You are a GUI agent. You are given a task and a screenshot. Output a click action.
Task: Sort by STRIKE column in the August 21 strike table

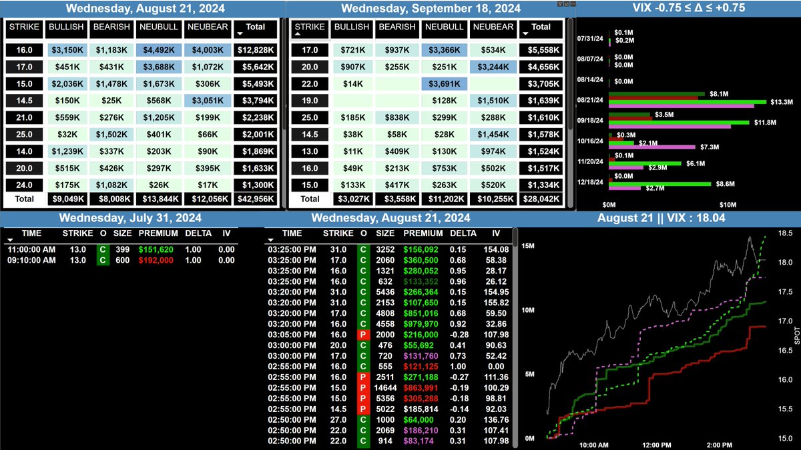tap(25, 27)
